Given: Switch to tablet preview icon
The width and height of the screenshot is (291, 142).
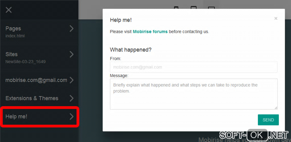Looking at the screenshot, I should (x=193, y=8).
